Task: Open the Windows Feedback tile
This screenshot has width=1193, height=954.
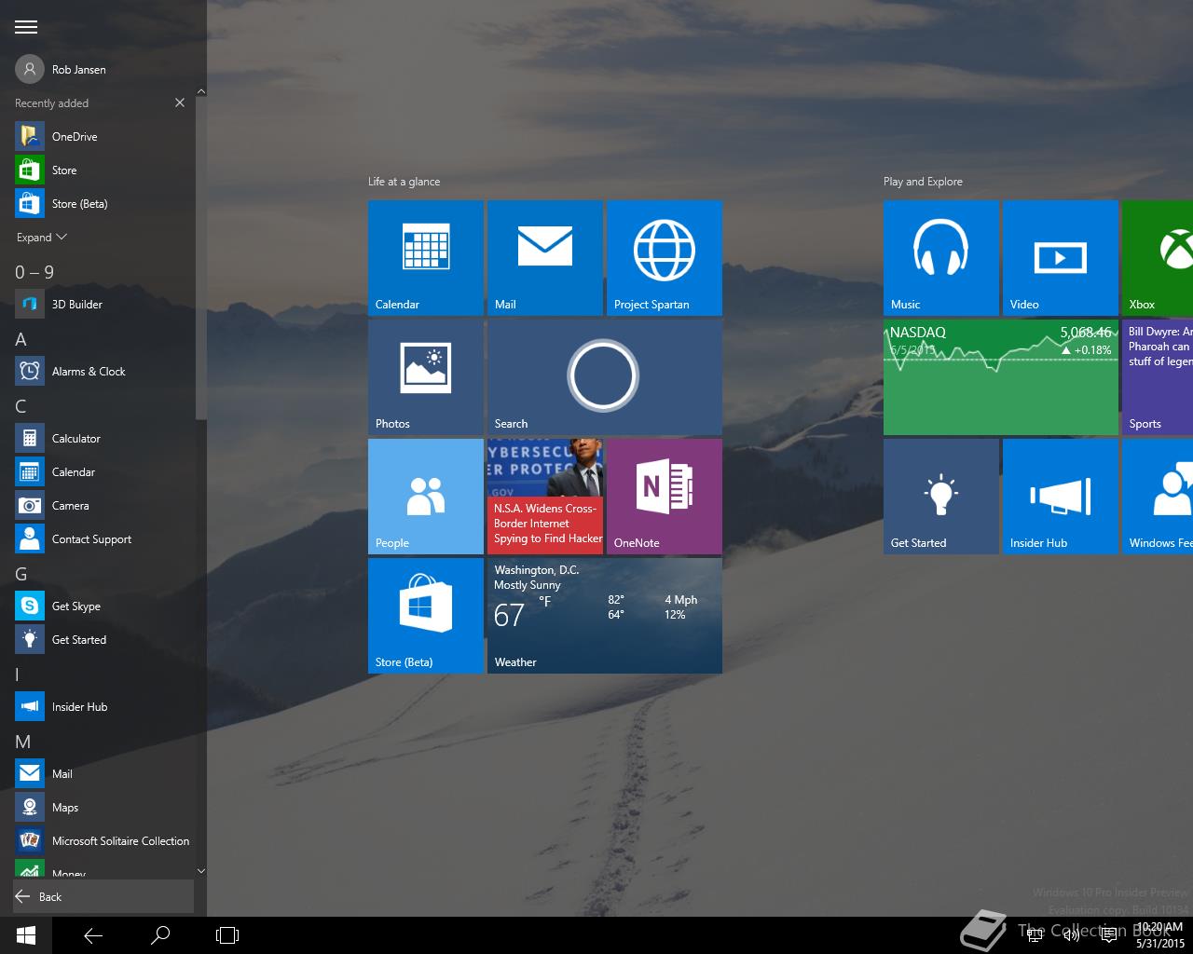Action: tap(1158, 497)
